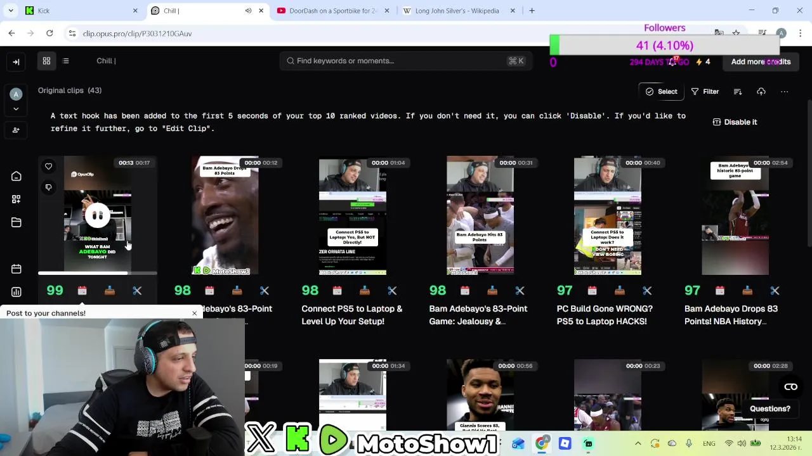Schedule the NBA History clip
The width and height of the screenshot is (812, 456).
click(719, 291)
